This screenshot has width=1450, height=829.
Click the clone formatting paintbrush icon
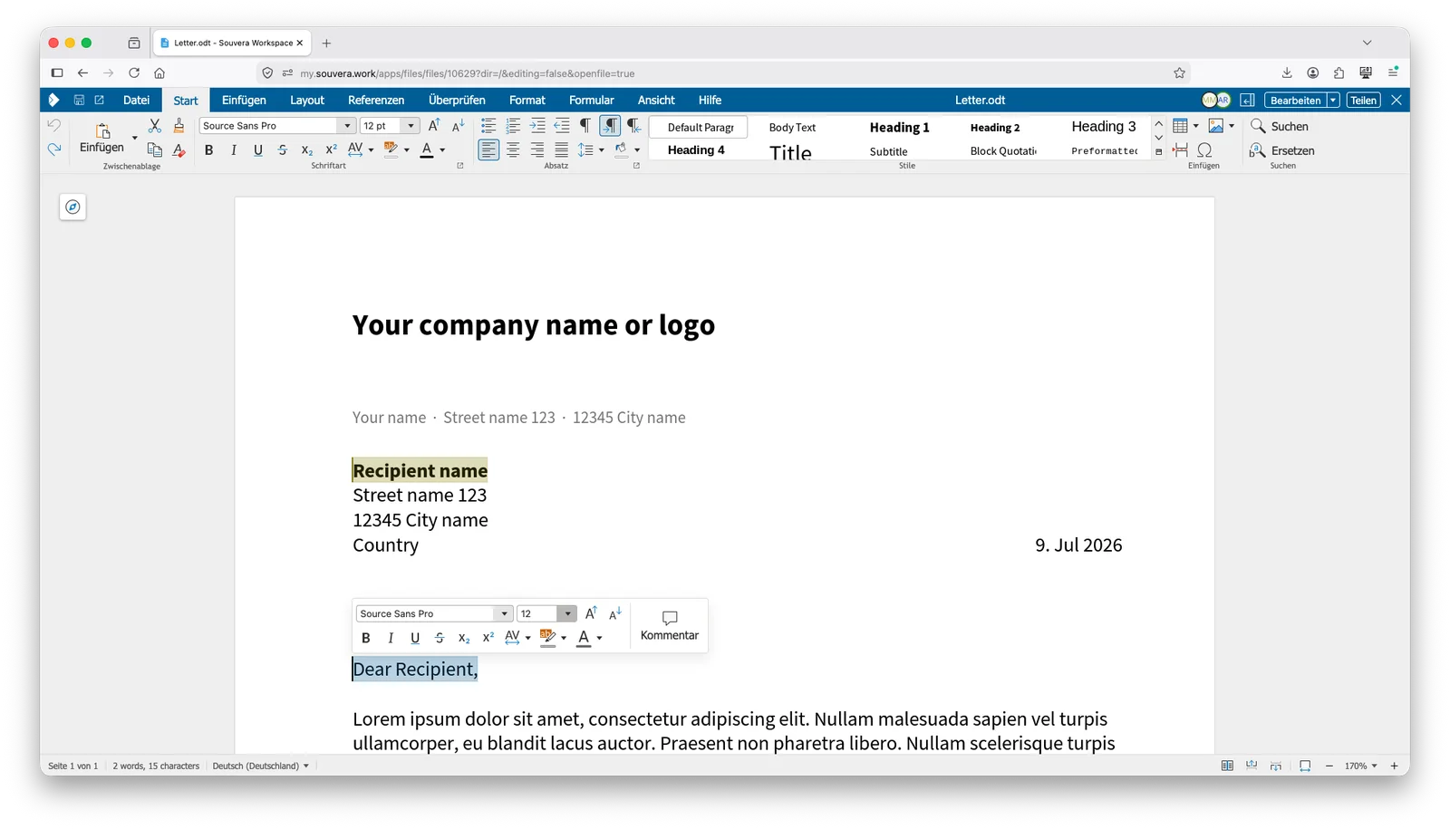click(x=179, y=126)
